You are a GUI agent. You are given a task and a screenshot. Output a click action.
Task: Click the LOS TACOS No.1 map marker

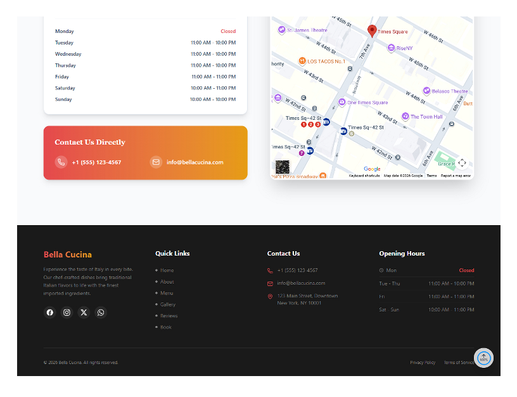tap(302, 61)
